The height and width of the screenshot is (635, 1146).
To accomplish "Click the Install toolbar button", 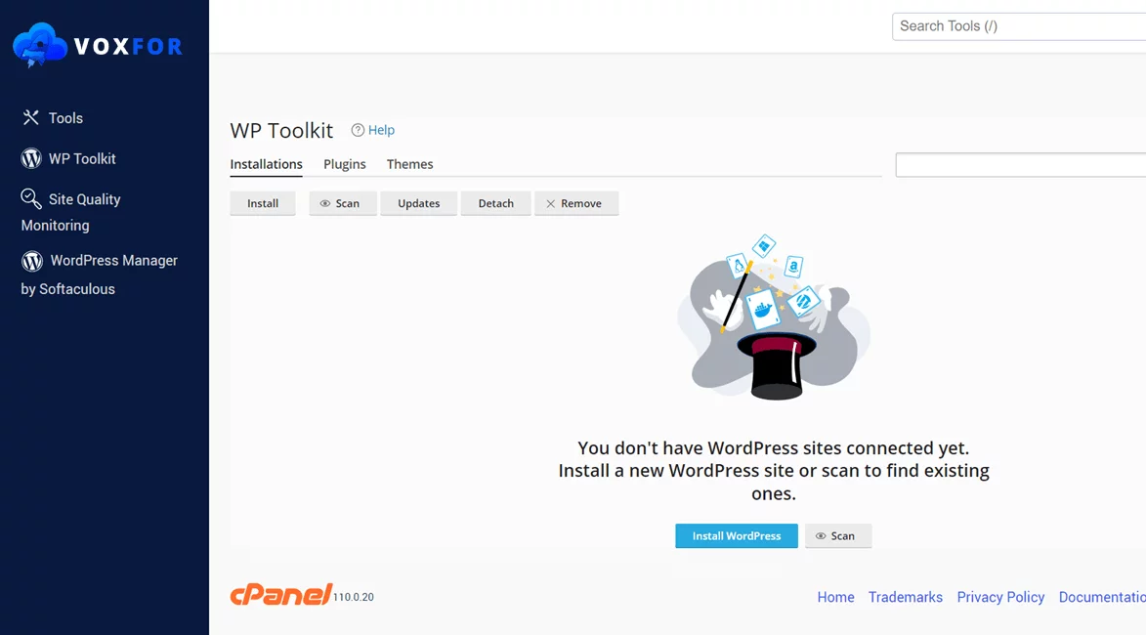I will point(263,204).
